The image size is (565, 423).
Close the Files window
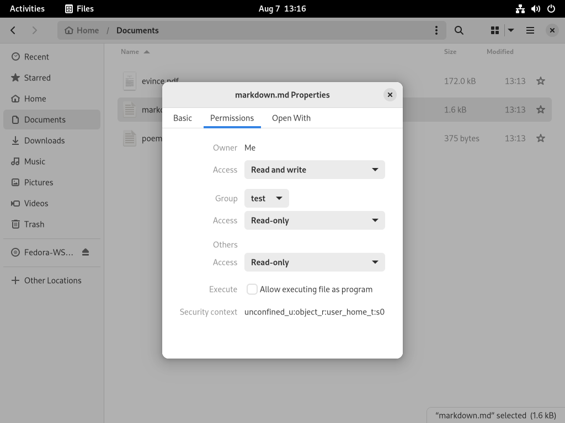(552, 31)
